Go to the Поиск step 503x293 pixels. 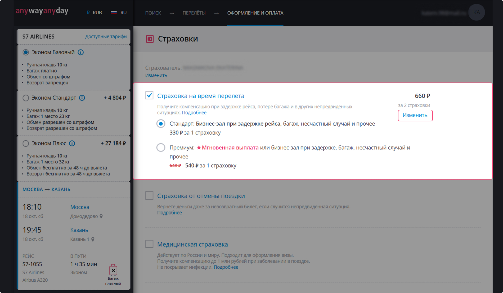point(153,13)
